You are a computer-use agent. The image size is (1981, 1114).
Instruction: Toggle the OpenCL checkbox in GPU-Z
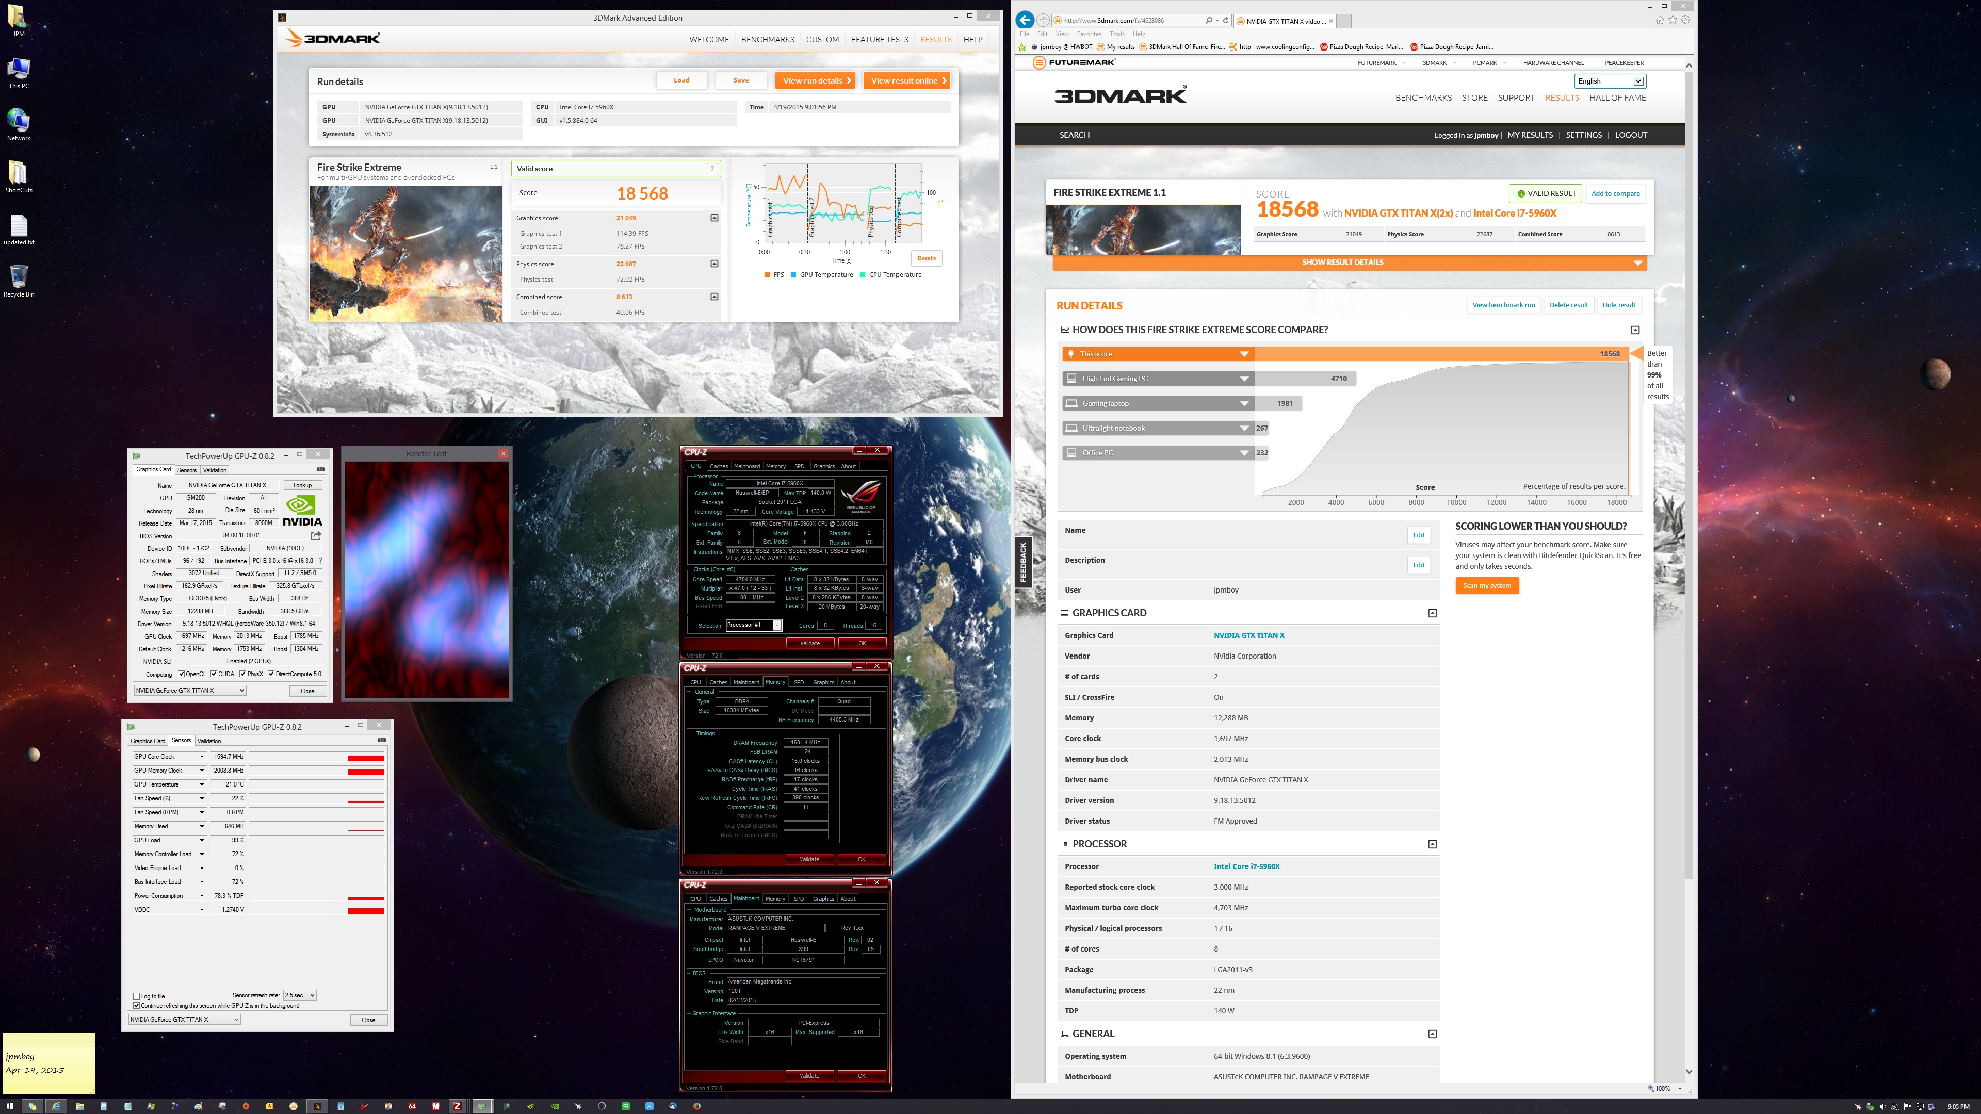click(182, 674)
